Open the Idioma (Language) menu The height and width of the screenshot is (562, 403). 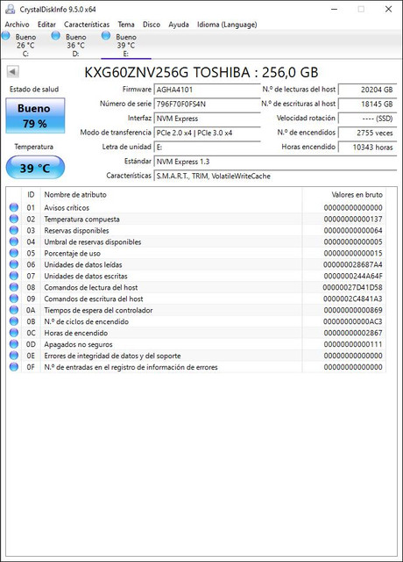click(x=227, y=25)
